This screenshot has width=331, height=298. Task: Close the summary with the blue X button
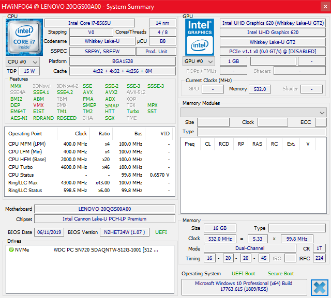[x=320, y=287]
